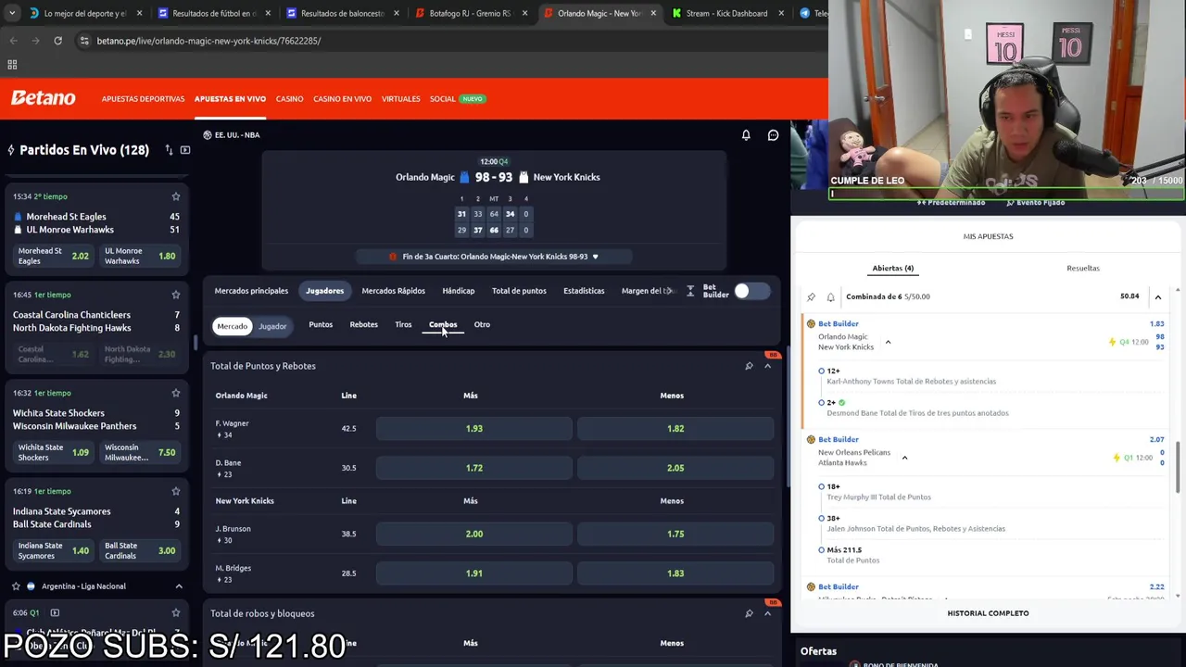Image resolution: width=1186 pixels, height=667 pixels.
Task: Collapse the Total de robos y bloqueos section
Action: tap(767, 613)
